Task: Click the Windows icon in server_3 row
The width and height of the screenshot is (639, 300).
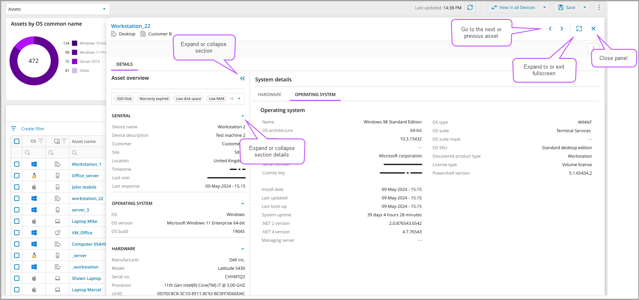Action: coord(34,210)
